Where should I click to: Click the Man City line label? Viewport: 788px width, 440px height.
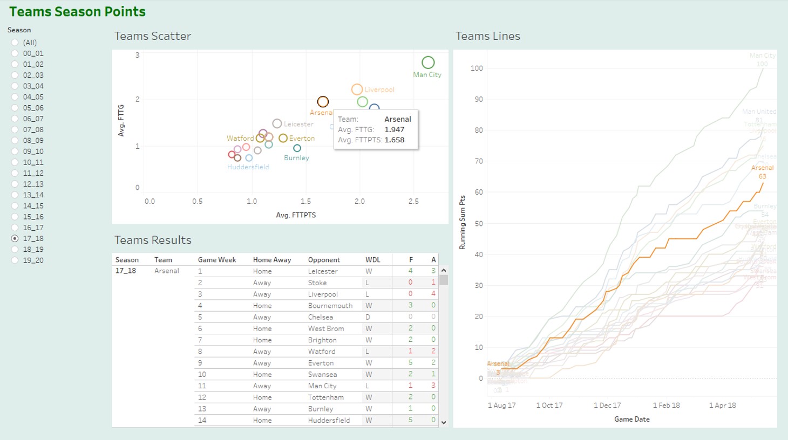click(x=762, y=56)
